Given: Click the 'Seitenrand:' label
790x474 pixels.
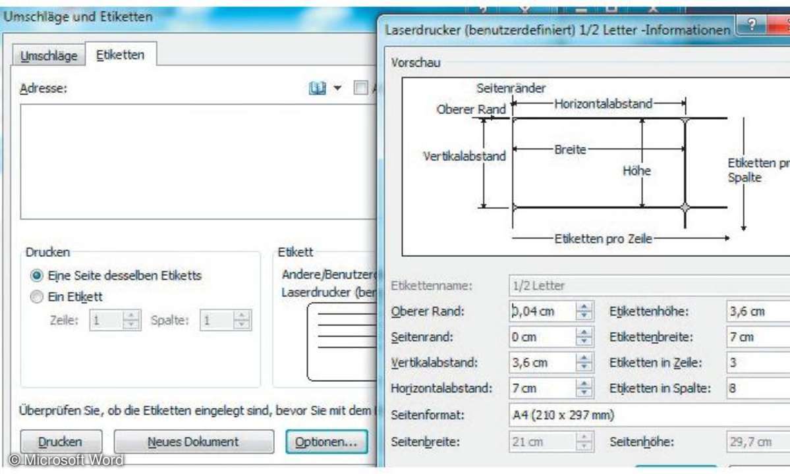Looking at the screenshot, I should (422, 337).
